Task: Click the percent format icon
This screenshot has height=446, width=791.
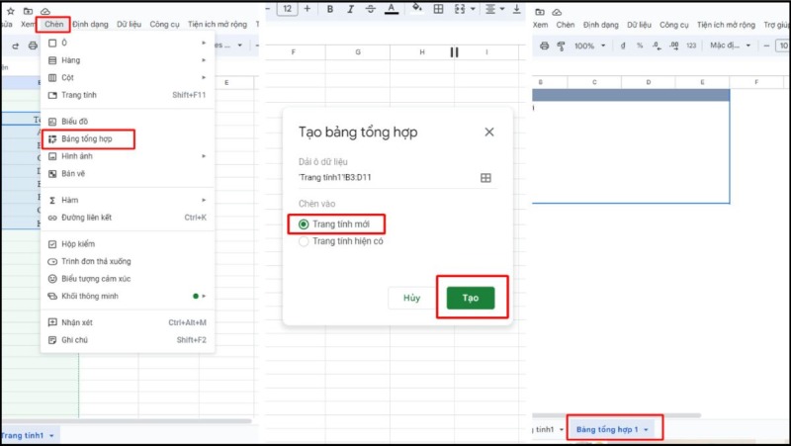Action: 640,45
